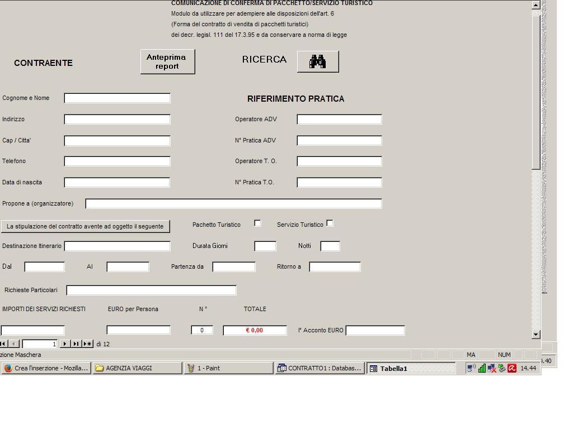
Task: Go to the previous record
Action: (x=14, y=344)
